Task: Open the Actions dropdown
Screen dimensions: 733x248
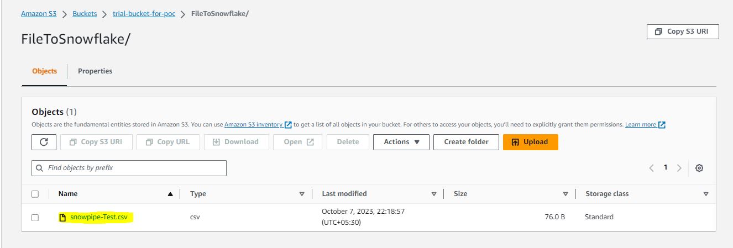Action: (402, 142)
